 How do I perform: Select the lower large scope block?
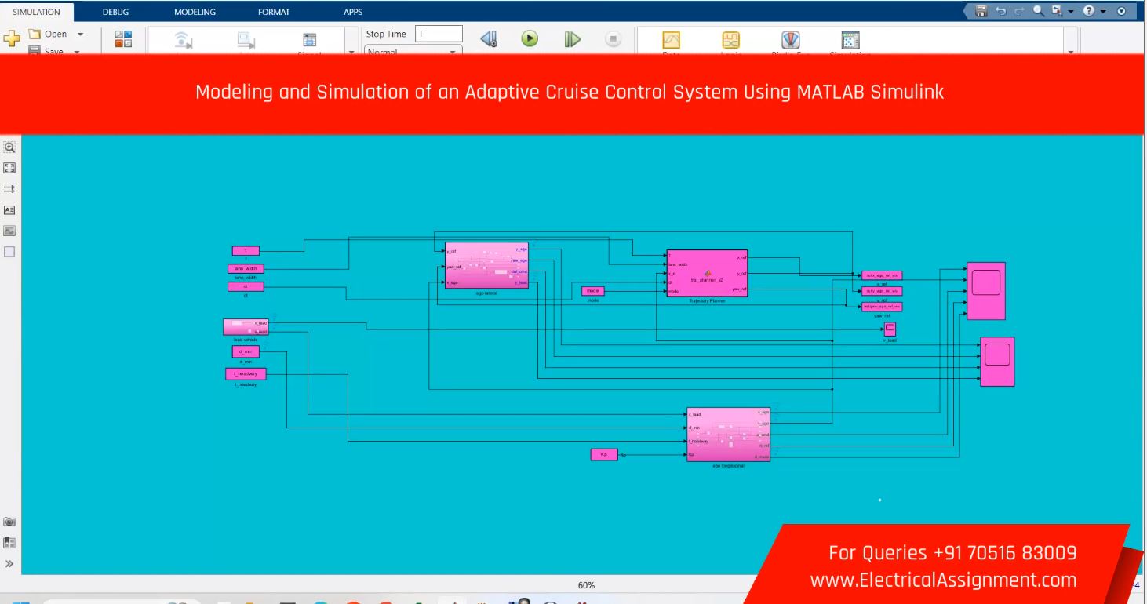point(996,362)
